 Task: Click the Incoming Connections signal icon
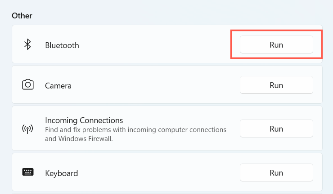pos(27,129)
